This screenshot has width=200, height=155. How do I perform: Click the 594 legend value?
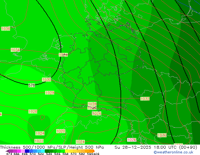coord(90,154)
